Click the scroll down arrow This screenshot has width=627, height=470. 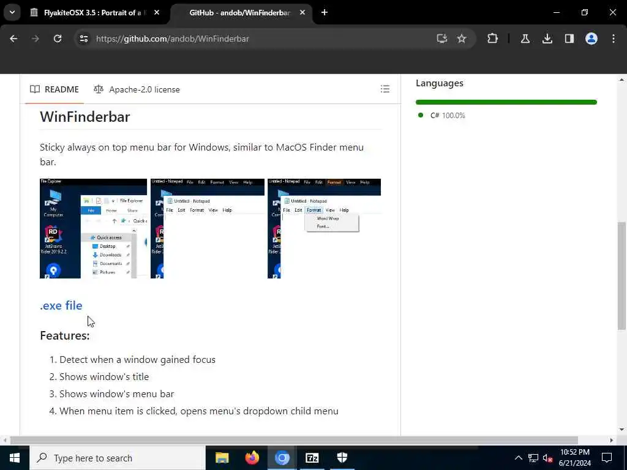pyautogui.click(x=621, y=430)
